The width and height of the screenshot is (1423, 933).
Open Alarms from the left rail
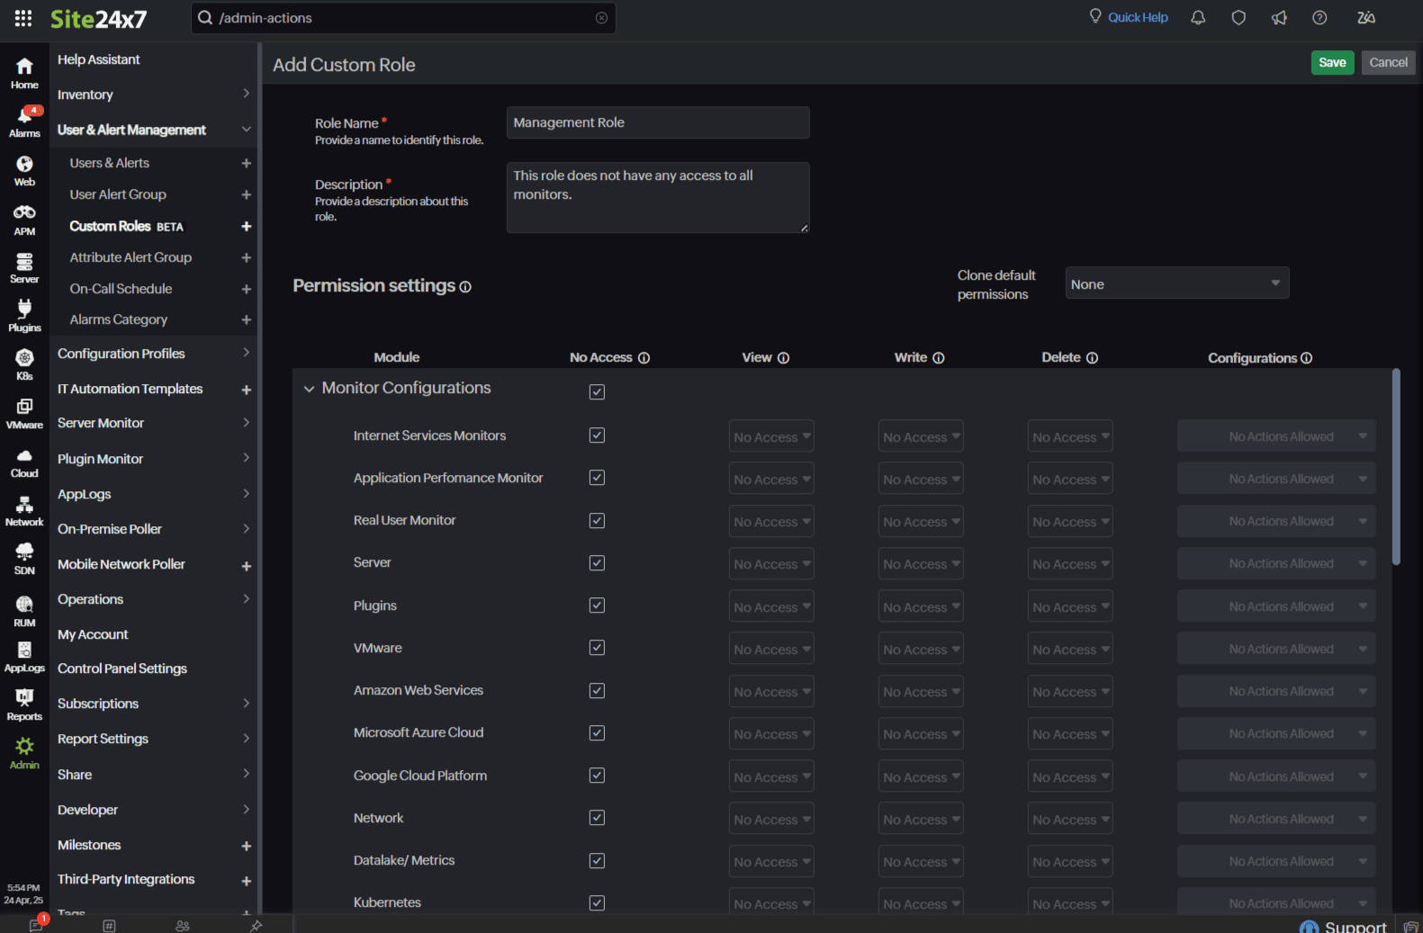pyautogui.click(x=24, y=121)
